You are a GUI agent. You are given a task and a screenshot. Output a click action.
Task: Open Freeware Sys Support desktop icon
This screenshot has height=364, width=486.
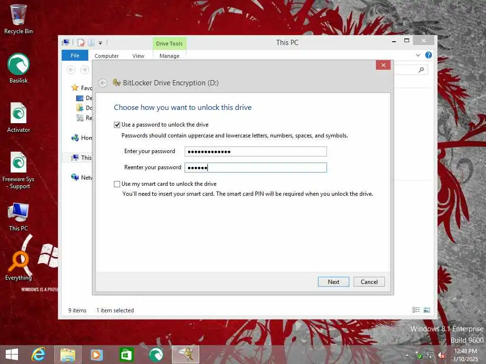point(19,170)
